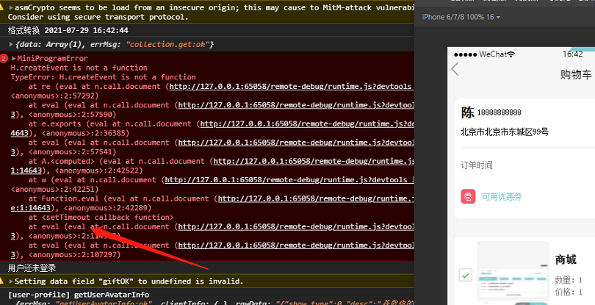Open runtime.js link in the 'at A.<computed>' line
595x305 pixels.
coord(314,162)
